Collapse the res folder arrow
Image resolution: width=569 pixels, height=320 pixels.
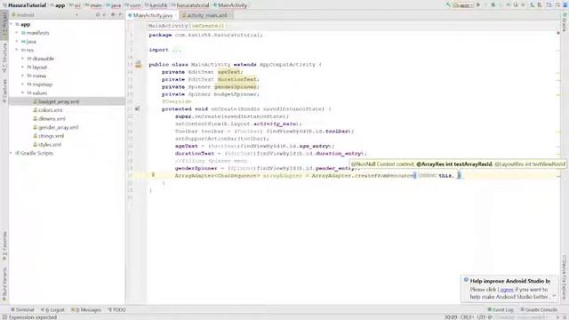[x=17, y=50]
